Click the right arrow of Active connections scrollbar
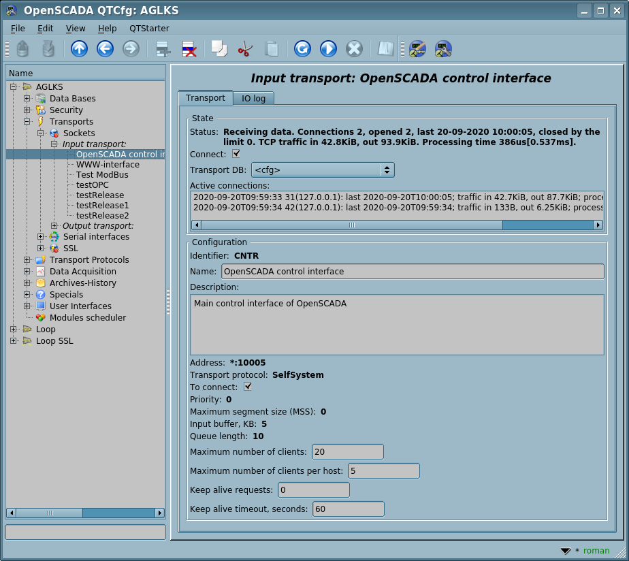629x561 pixels. coord(598,225)
